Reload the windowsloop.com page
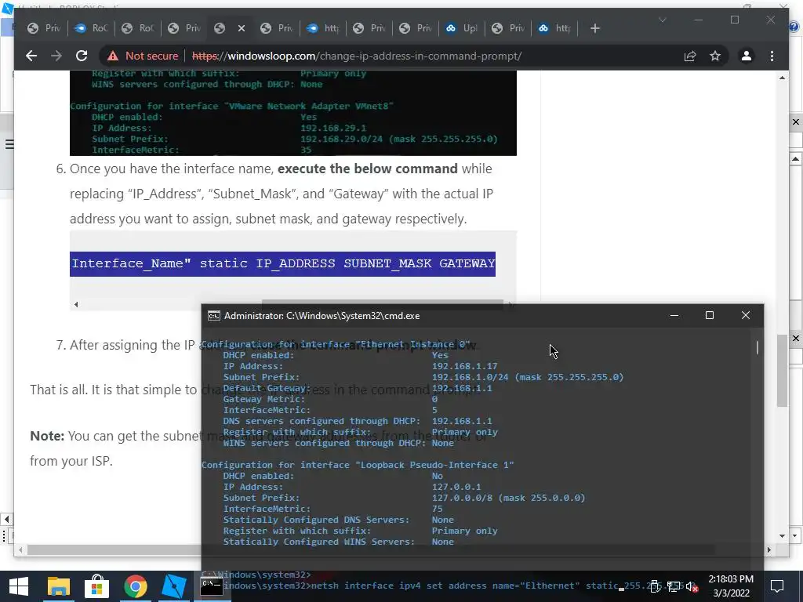Viewport: 803px width, 602px height. click(82, 56)
